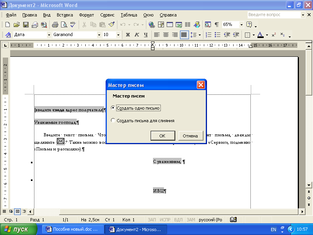The height and width of the screenshot is (235, 313).
Task: Decrease the paragraph indent
Action: (x=227, y=35)
